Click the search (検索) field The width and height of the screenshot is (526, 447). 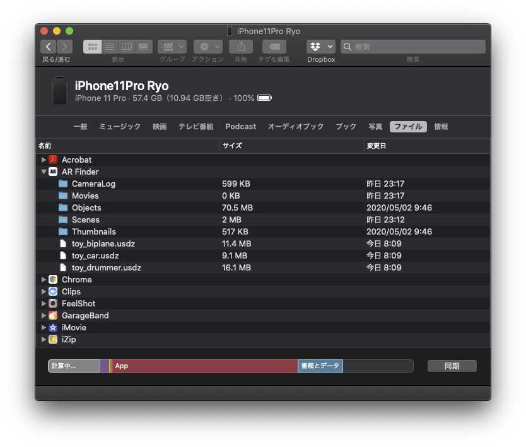click(413, 47)
